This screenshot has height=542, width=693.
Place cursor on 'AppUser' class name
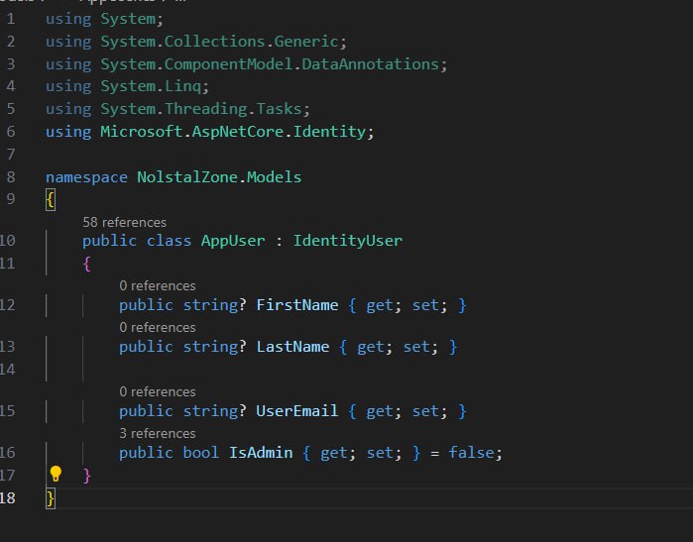click(233, 241)
